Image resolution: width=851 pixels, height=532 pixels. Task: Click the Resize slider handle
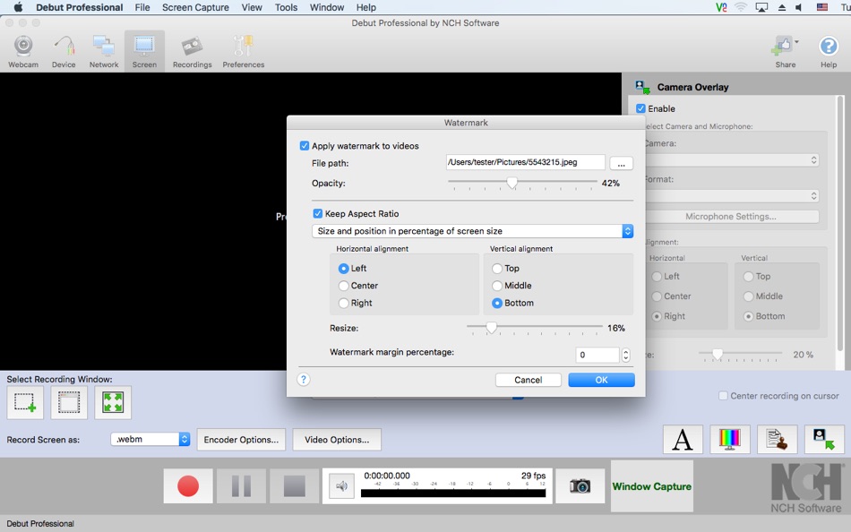pos(491,328)
